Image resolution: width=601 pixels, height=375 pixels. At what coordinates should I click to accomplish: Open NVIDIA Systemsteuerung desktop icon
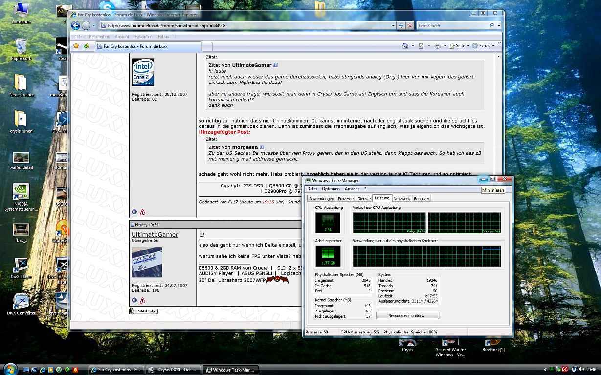pyautogui.click(x=21, y=198)
